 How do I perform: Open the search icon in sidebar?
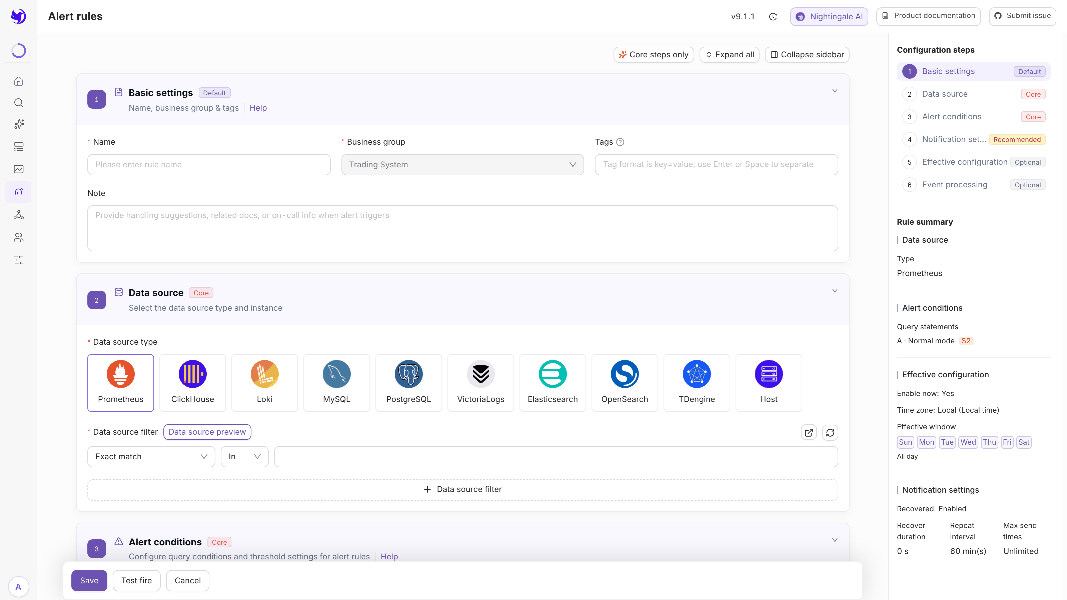pyautogui.click(x=19, y=103)
